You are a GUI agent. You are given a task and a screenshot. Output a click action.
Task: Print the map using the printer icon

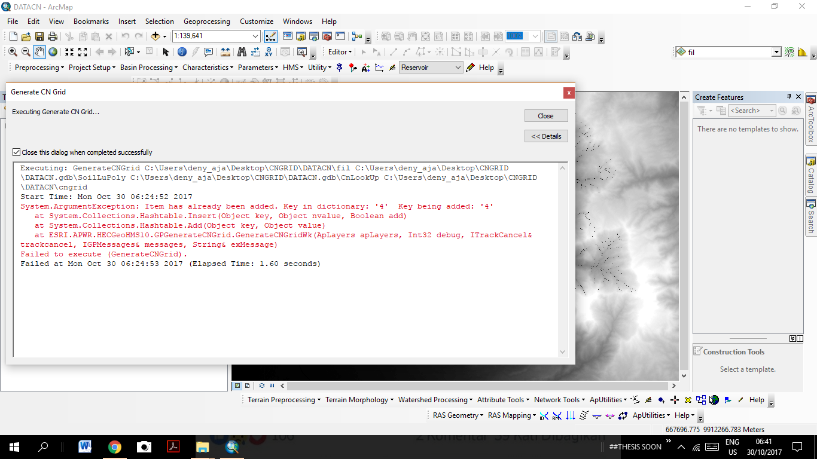53,36
